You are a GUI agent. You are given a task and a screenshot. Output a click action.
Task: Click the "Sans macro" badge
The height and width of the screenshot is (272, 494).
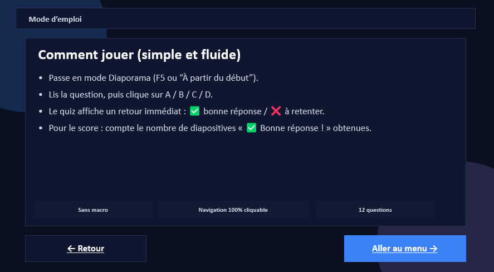click(93, 210)
